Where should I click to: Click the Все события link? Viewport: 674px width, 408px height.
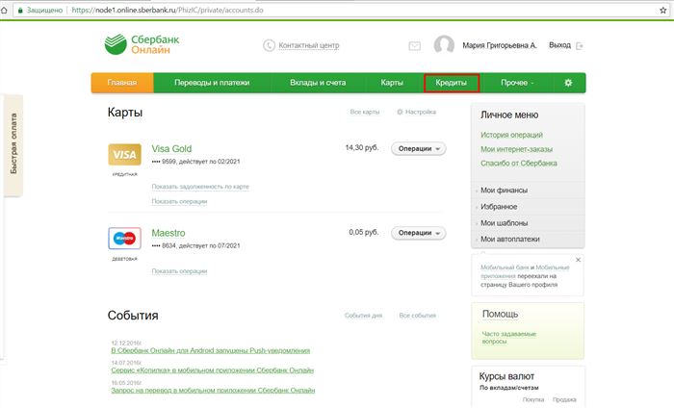417,316
